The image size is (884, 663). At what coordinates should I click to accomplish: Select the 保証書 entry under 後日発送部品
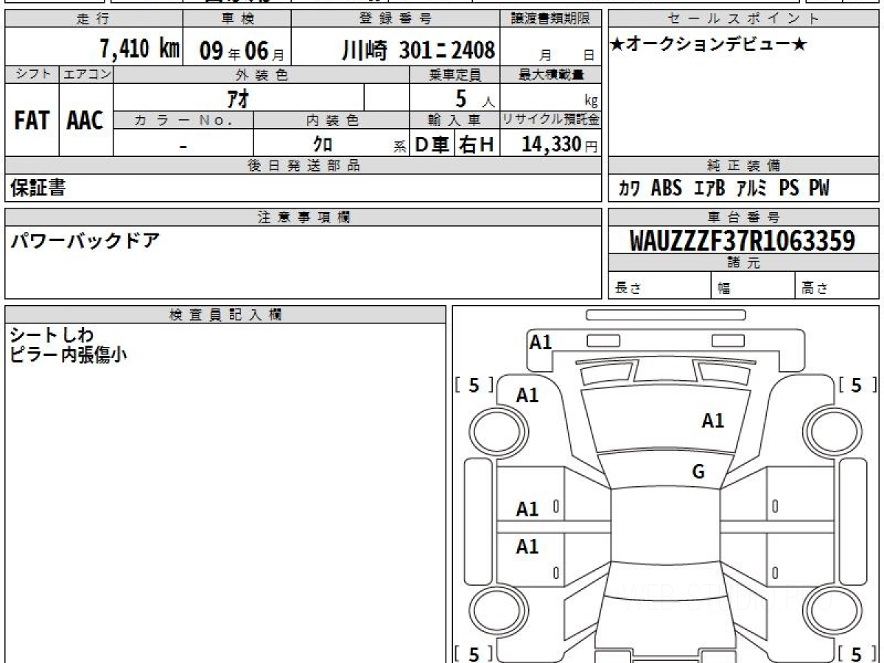(x=38, y=188)
